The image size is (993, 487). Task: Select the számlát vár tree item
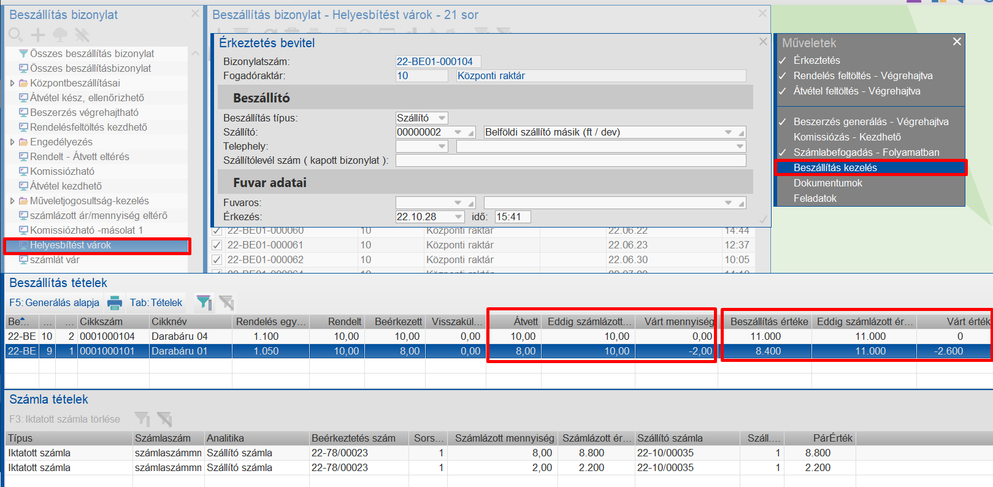click(55, 260)
